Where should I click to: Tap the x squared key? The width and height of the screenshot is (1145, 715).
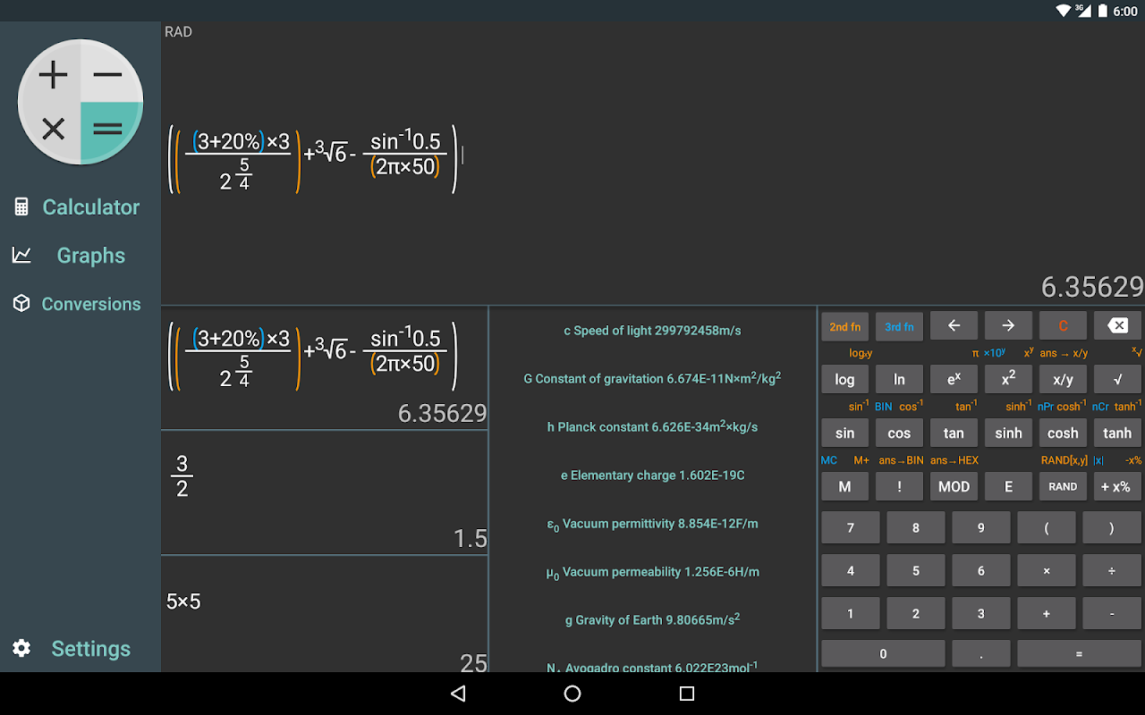pyautogui.click(x=1008, y=379)
